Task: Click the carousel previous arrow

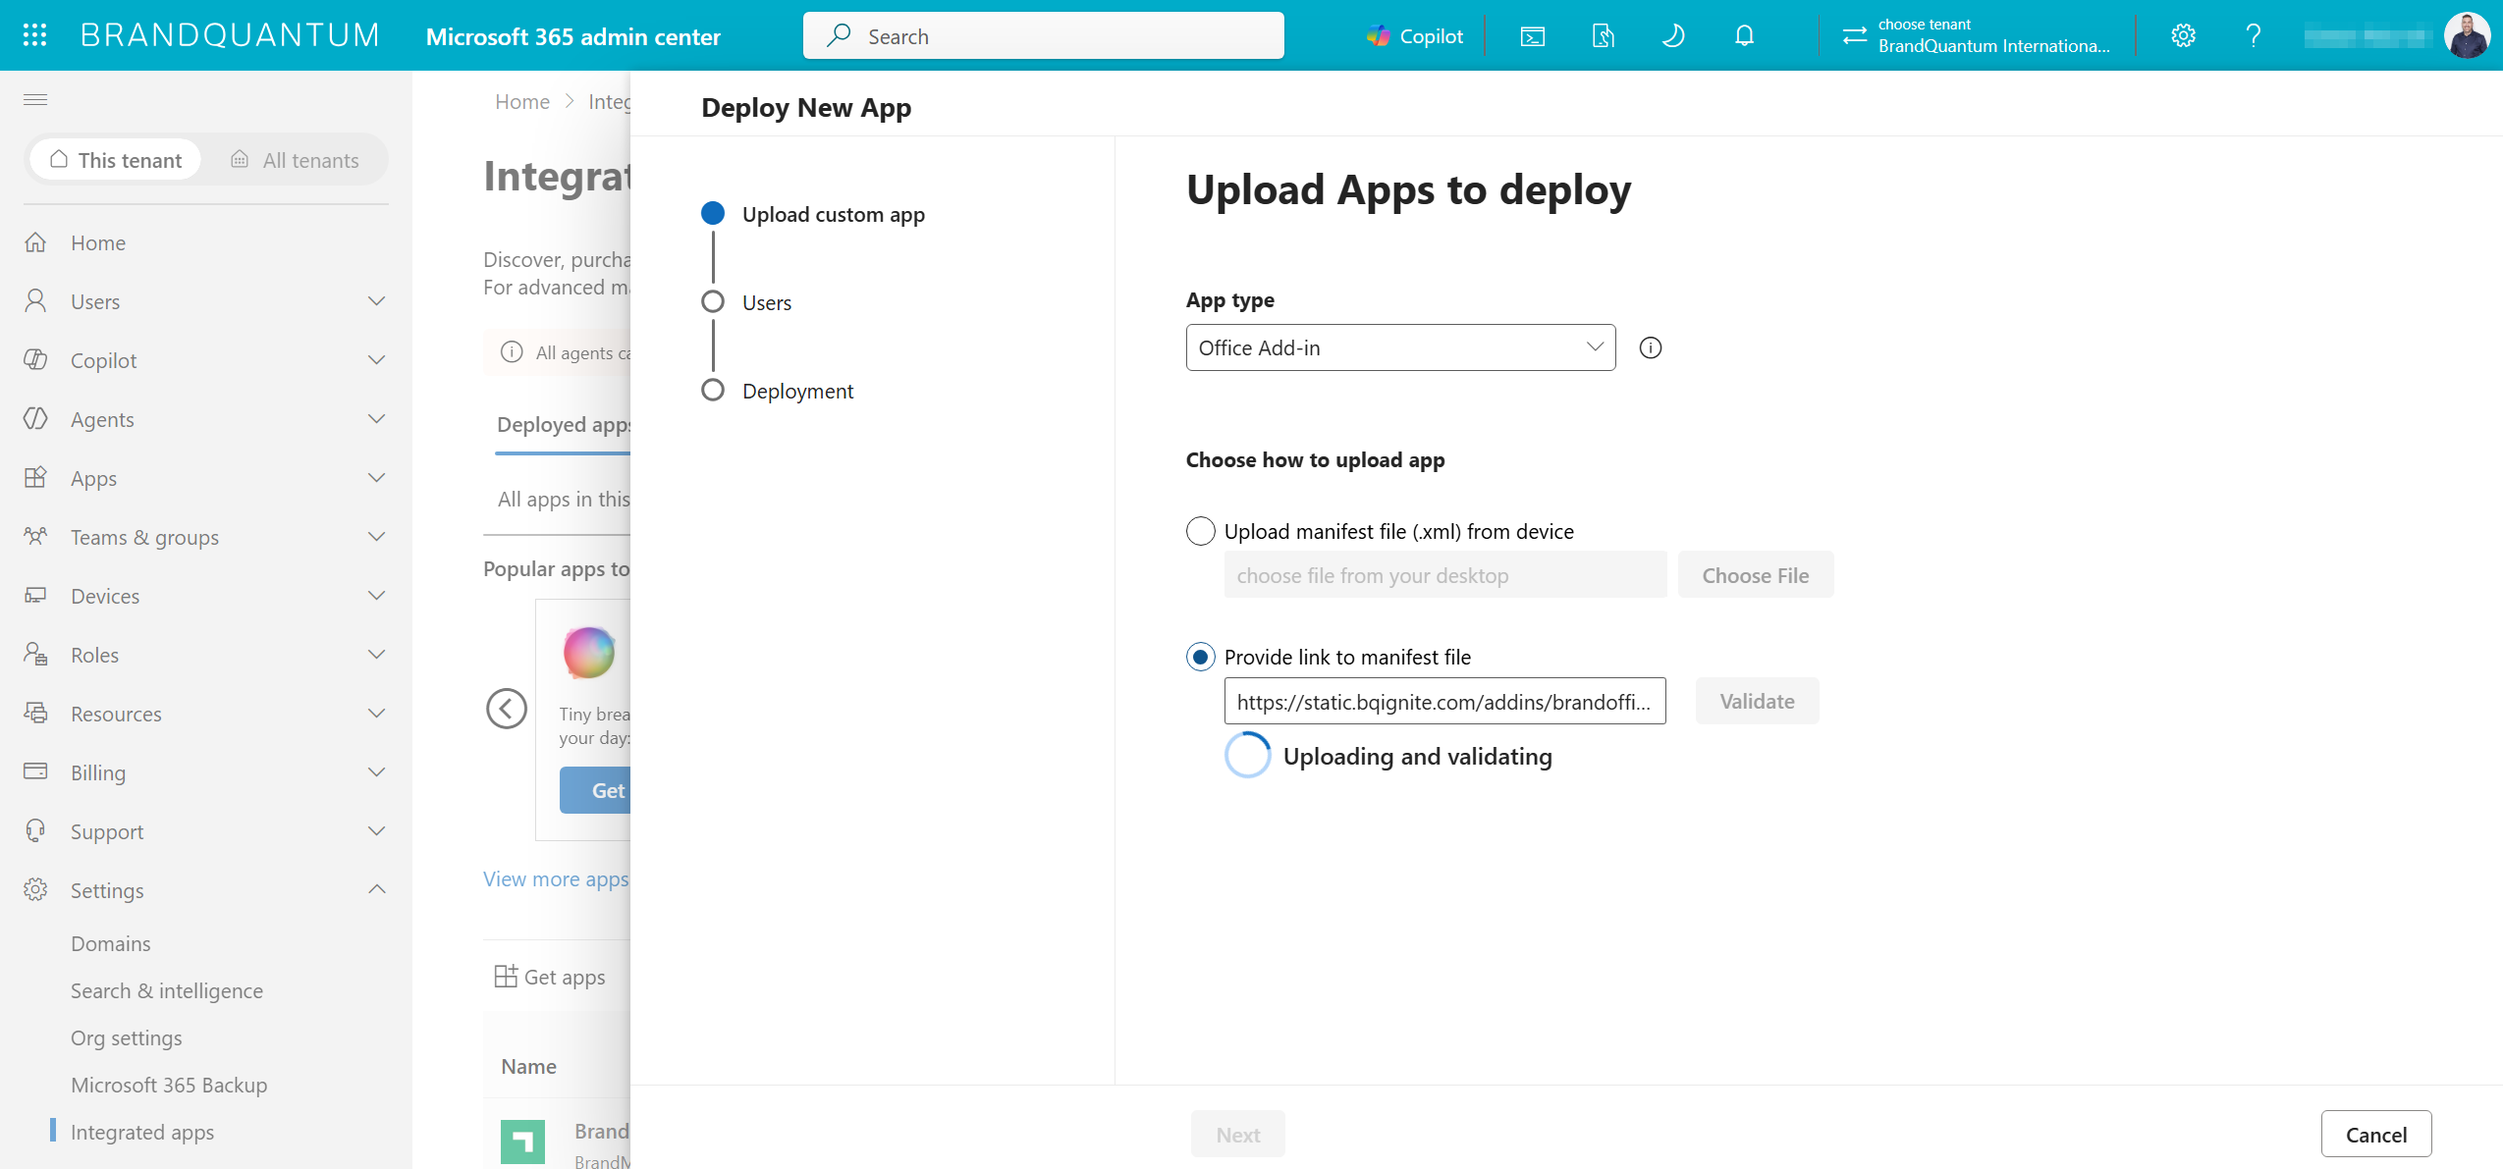Action: pyautogui.click(x=507, y=709)
